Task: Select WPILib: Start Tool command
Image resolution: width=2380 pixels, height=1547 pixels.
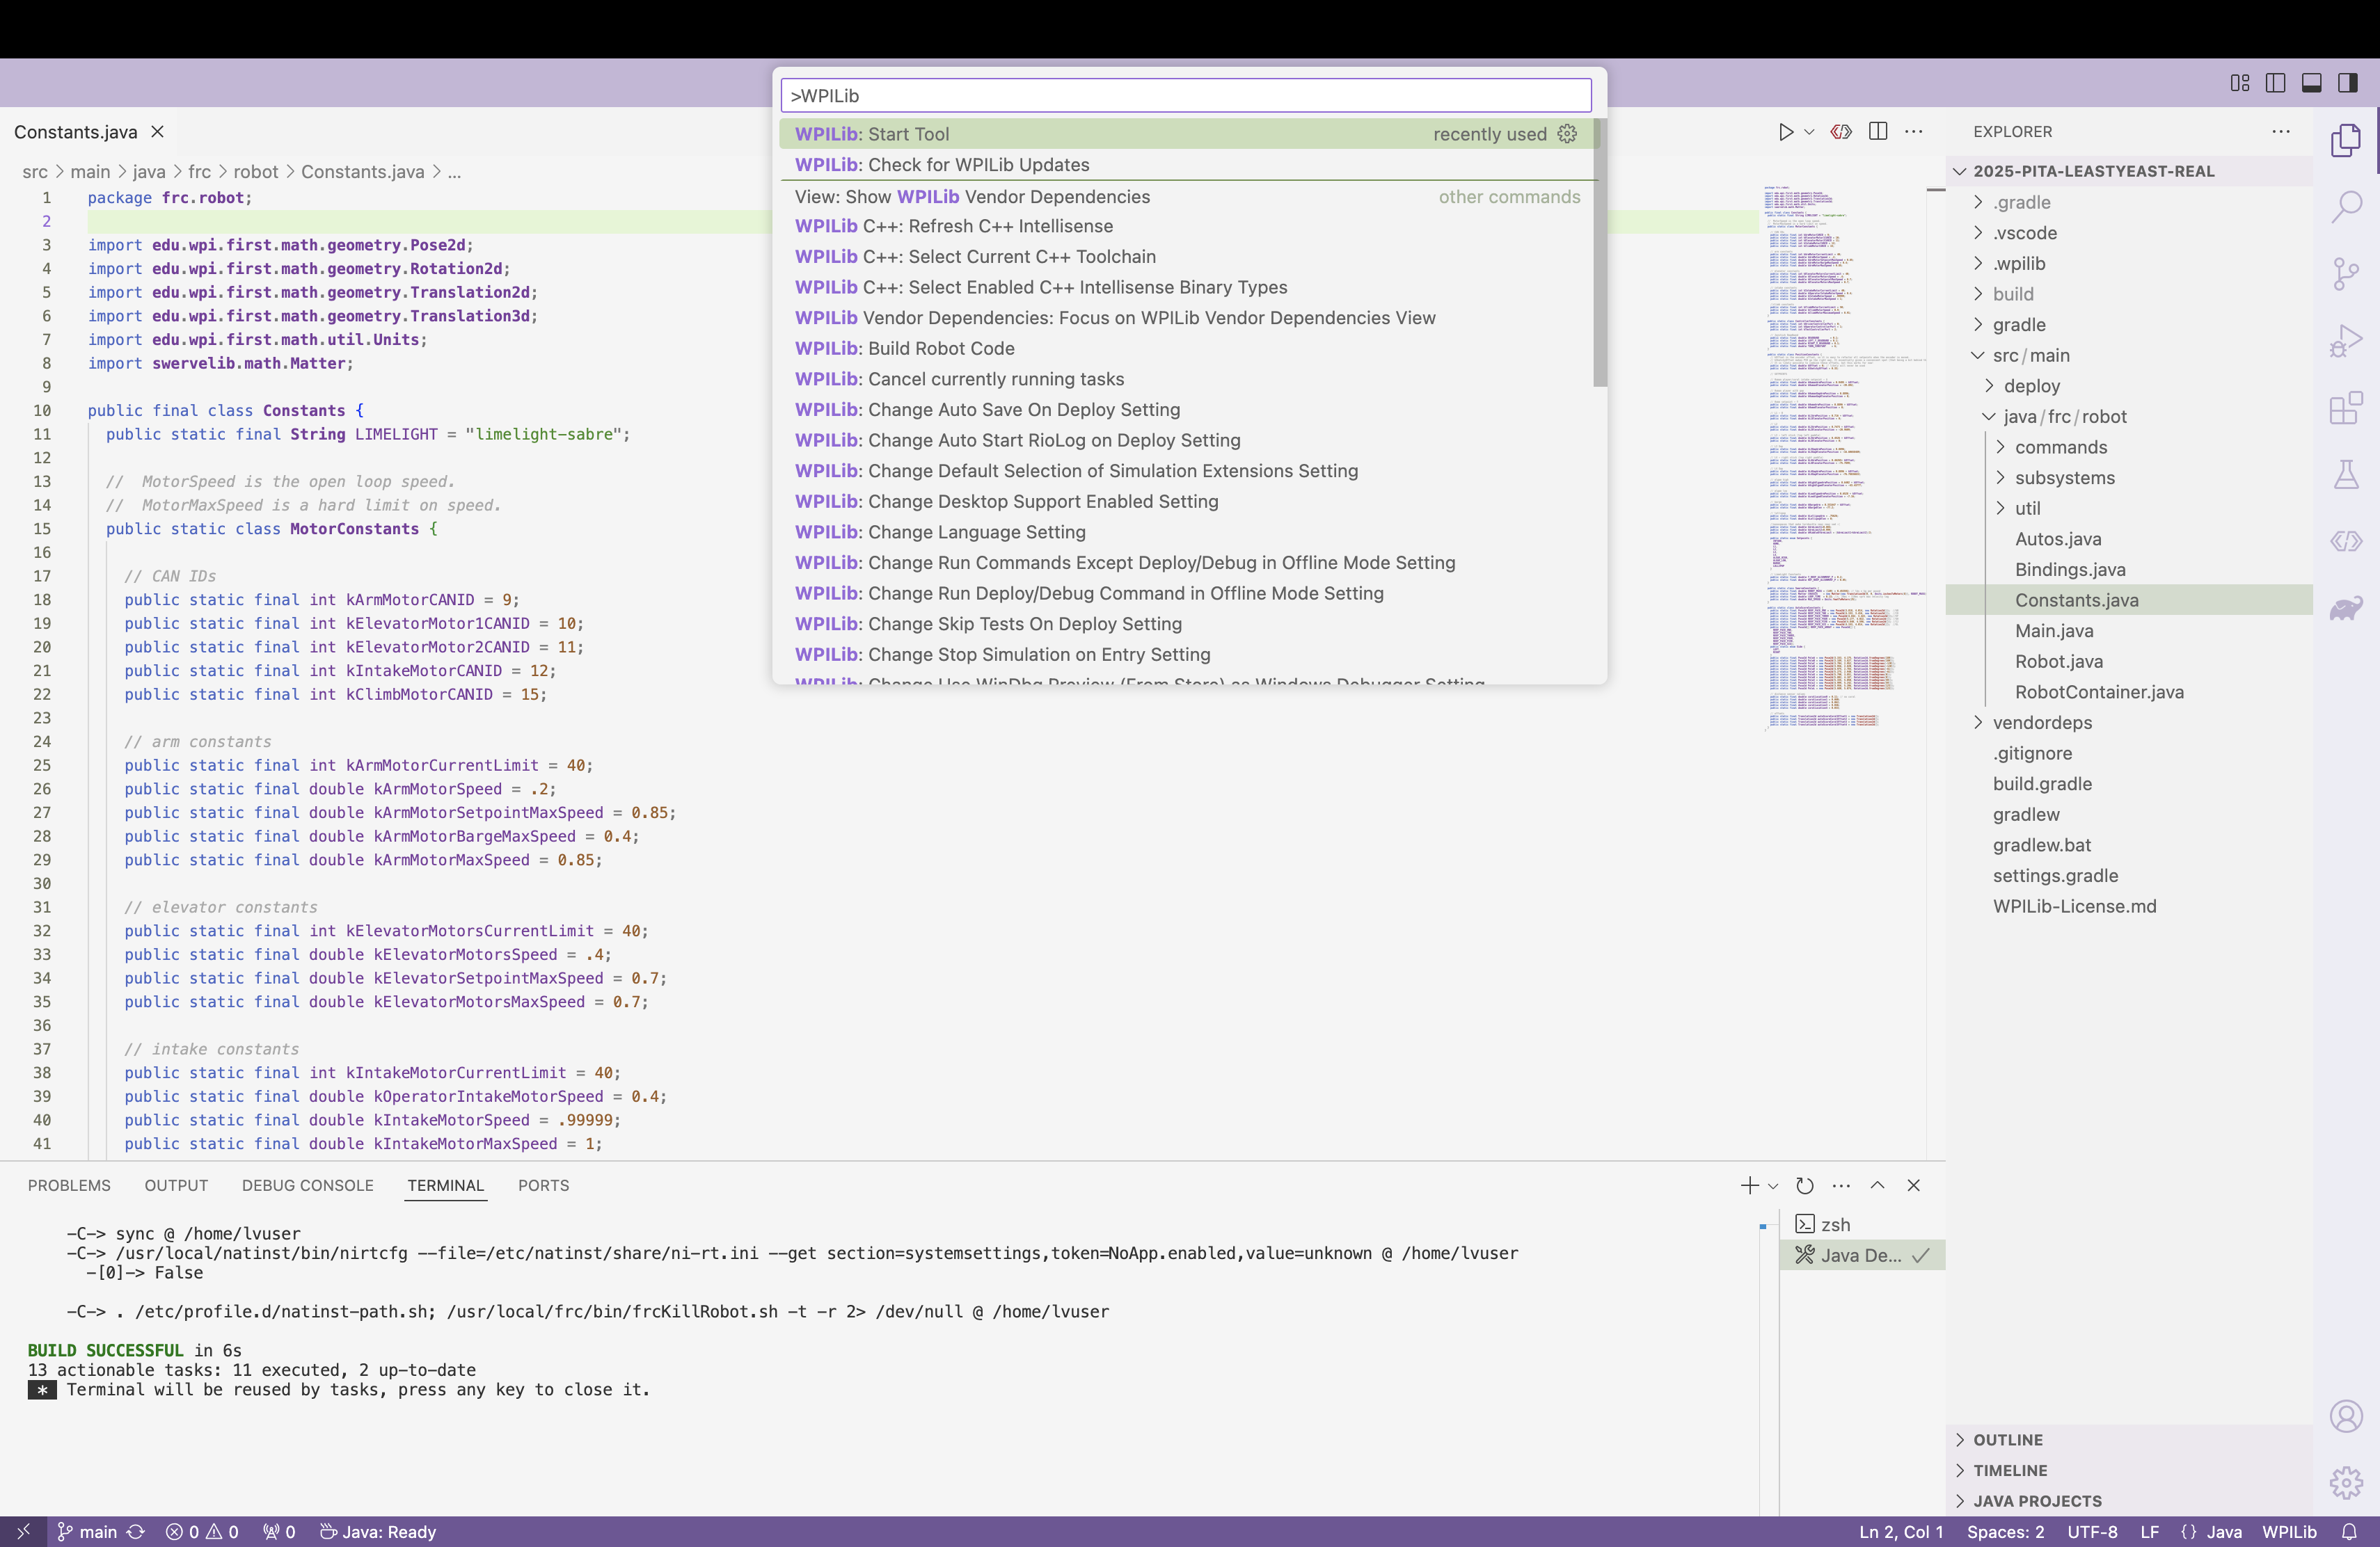Action: [x=1186, y=134]
